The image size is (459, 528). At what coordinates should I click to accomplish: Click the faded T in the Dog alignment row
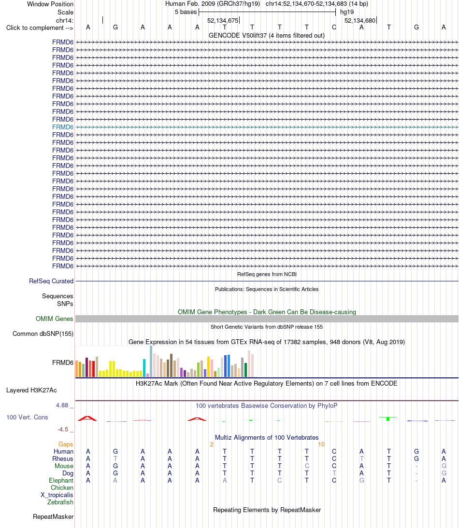(334, 473)
